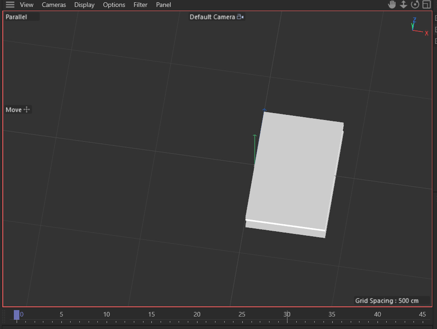The image size is (437, 329).
Task: Jump to frame 35 on the timeline
Action: point(332,314)
